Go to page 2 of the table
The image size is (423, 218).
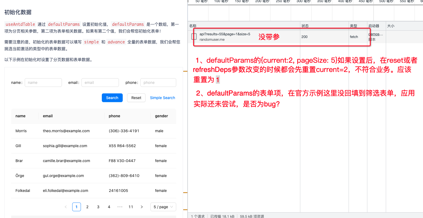(87, 207)
